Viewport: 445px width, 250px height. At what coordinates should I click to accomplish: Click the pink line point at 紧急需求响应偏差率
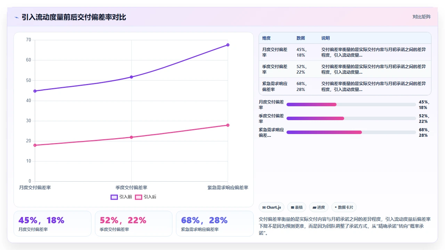tap(228, 125)
